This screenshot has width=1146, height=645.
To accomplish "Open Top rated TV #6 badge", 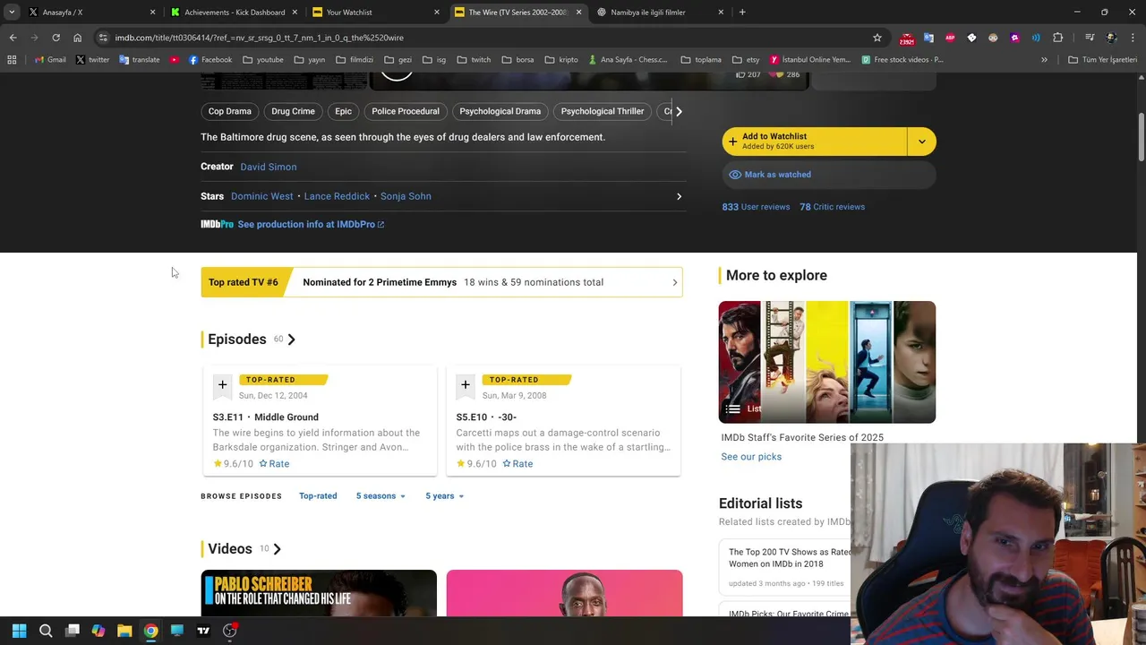I will 244,282.
